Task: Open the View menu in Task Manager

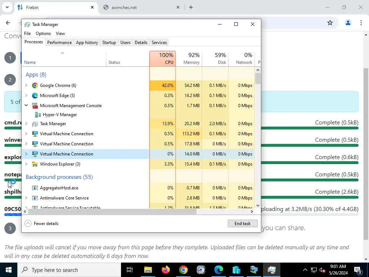Action: (x=60, y=34)
